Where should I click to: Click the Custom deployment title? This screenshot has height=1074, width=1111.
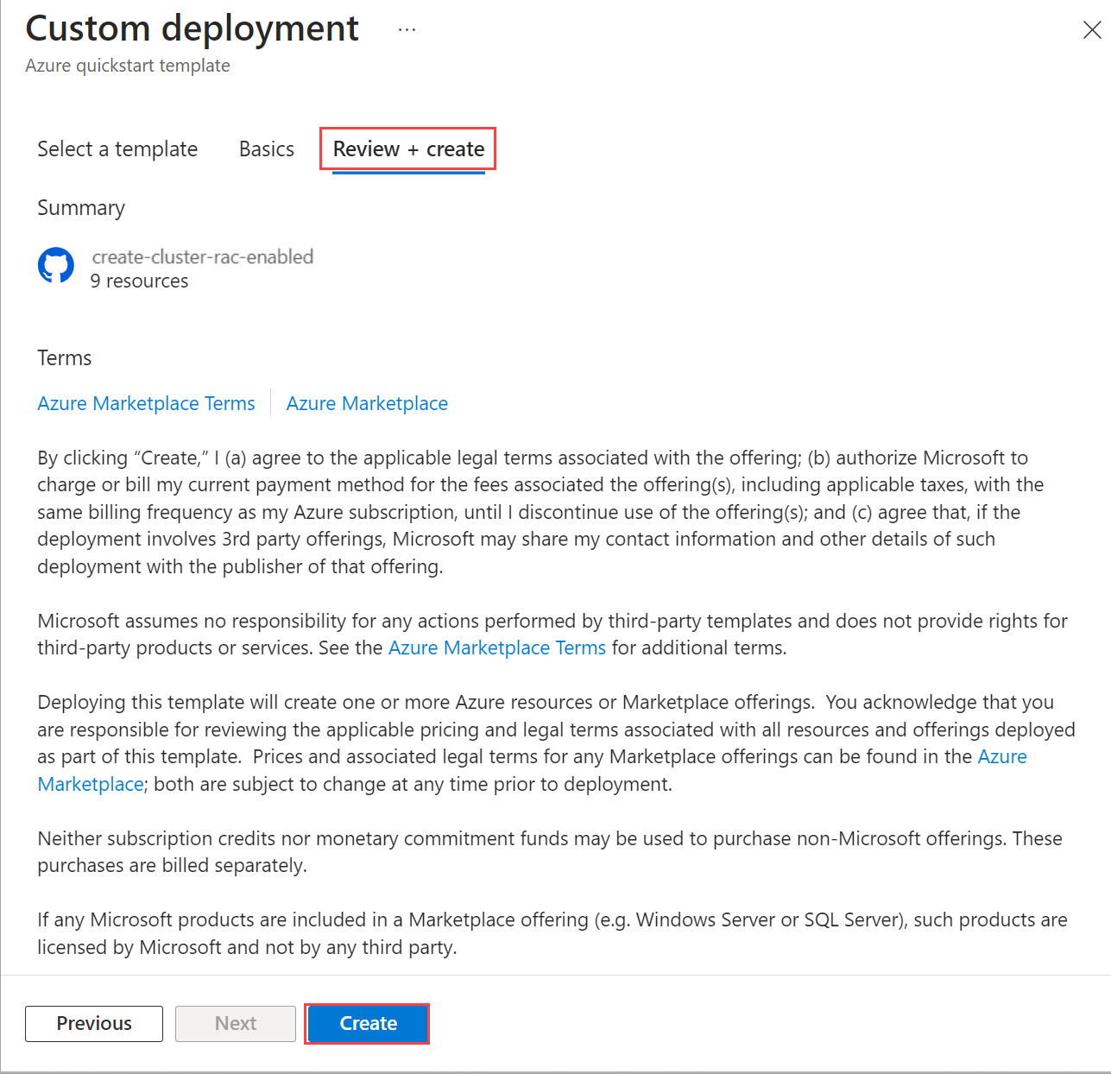(192, 28)
